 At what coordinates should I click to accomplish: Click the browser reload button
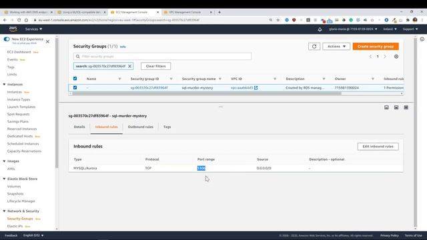click(19, 20)
